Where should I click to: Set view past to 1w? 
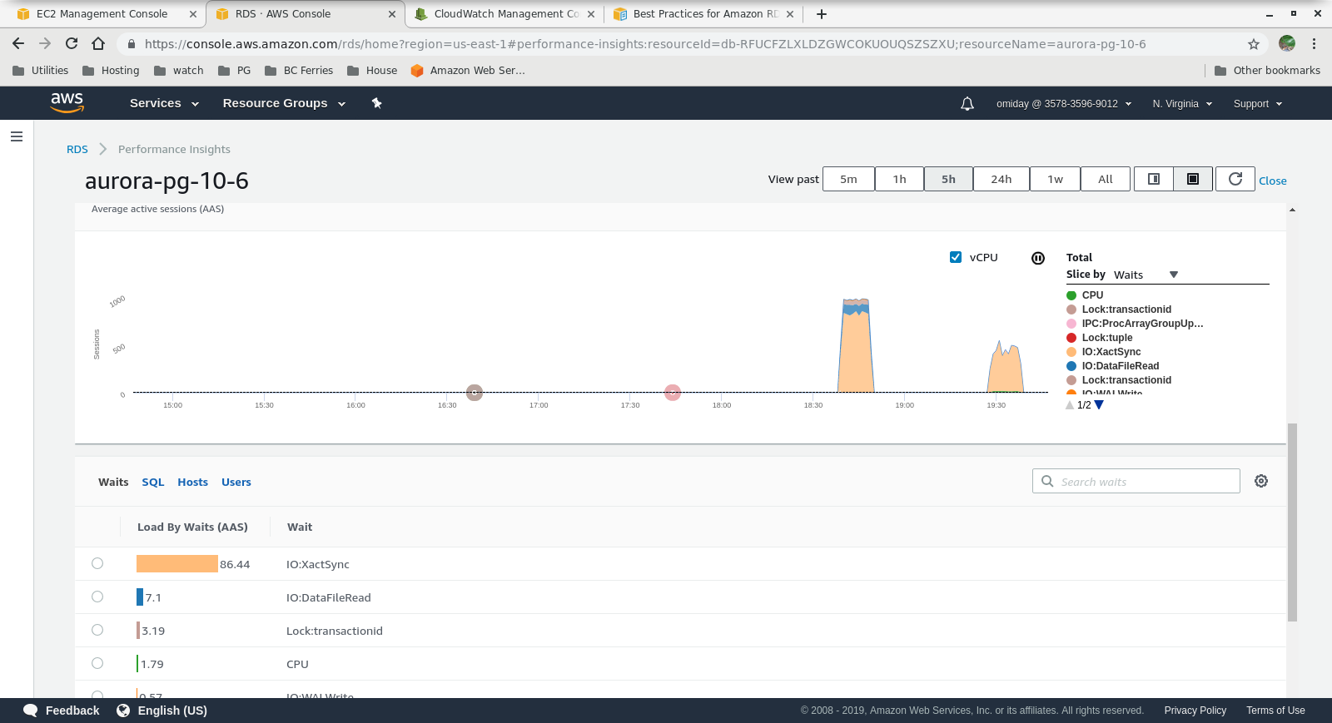click(1055, 179)
